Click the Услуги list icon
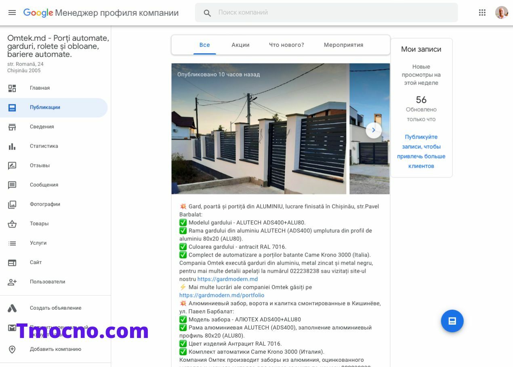Viewport: 513px width, 367px height. pyautogui.click(x=12, y=243)
